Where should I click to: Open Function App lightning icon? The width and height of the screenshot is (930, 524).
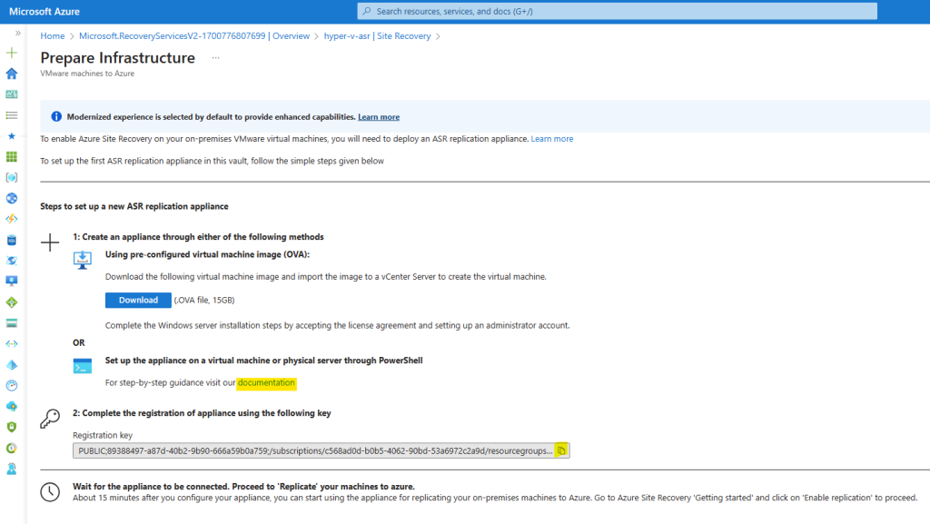pyautogui.click(x=11, y=219)
